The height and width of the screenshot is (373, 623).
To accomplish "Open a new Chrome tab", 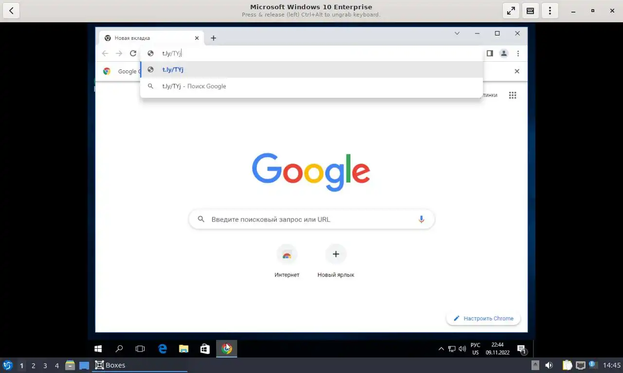I will (x=213, y=38).
